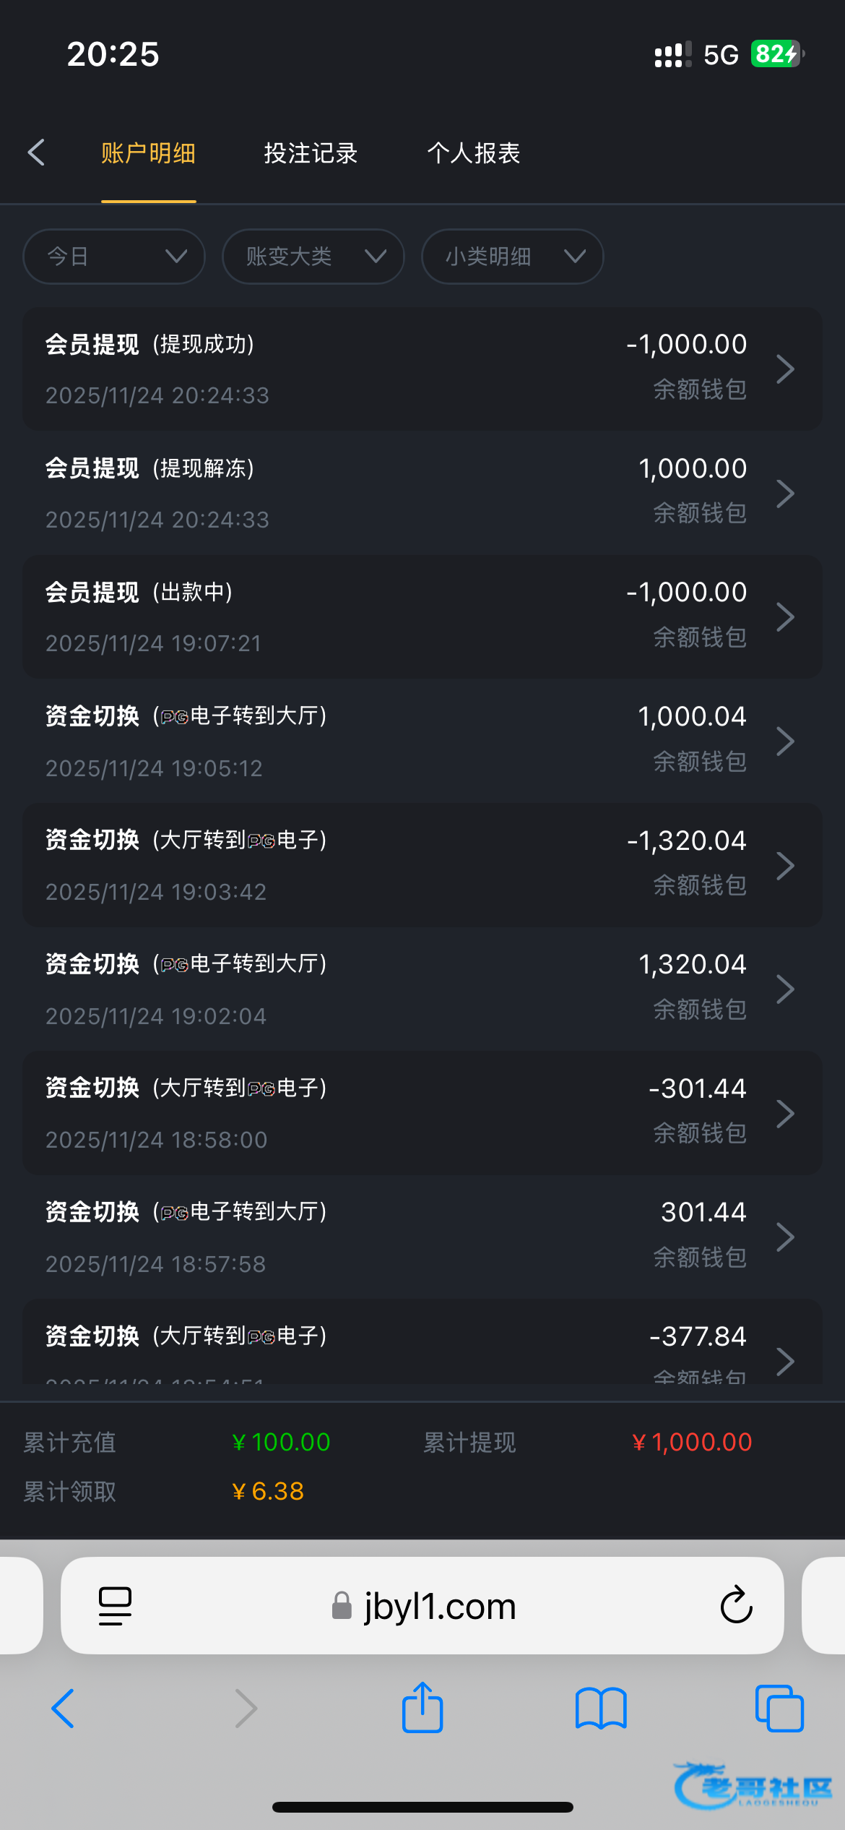Tap Safari's reload page icon
This screenshot has height=1830, width=845.
(736, 1605)
